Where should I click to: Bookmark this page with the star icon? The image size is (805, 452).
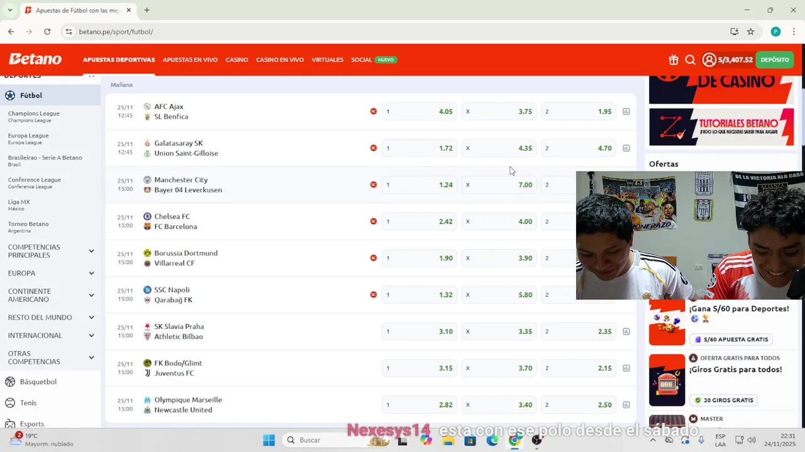(750, 31)
